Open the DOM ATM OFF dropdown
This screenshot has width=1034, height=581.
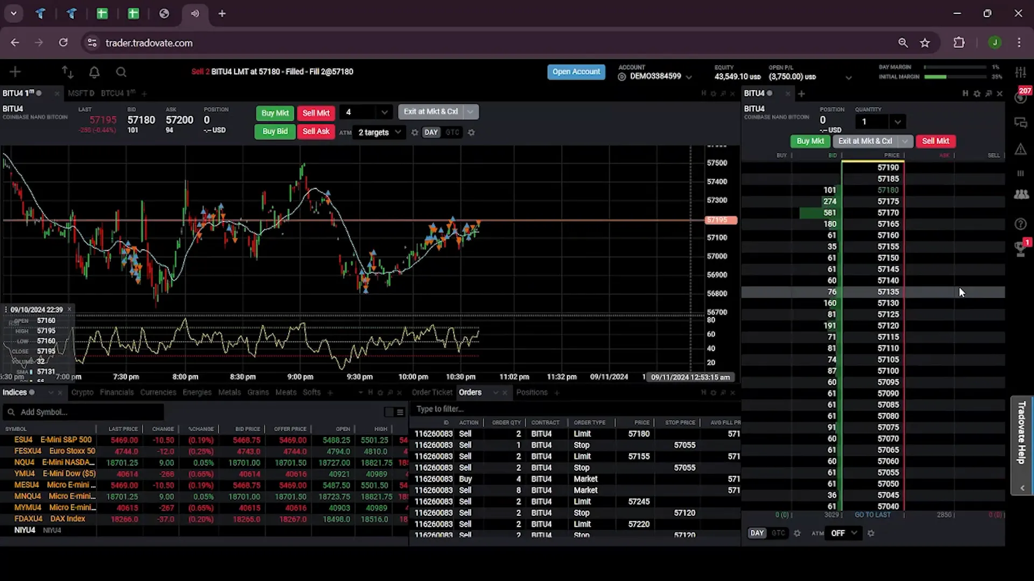[844, 533]
